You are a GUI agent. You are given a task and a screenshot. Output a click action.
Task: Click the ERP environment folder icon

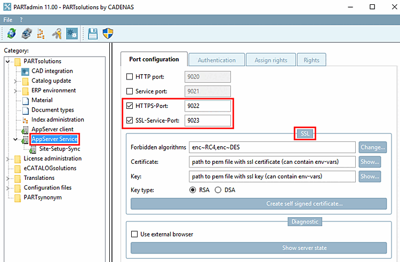pos(25,91)
